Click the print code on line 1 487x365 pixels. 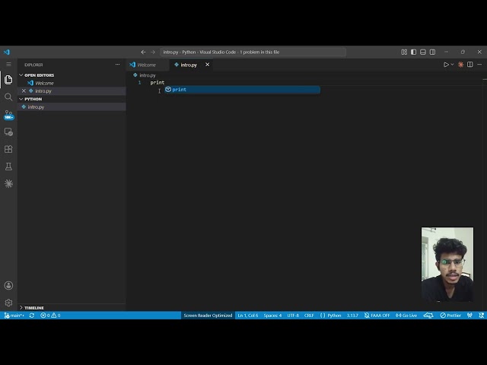pos(158,83)
